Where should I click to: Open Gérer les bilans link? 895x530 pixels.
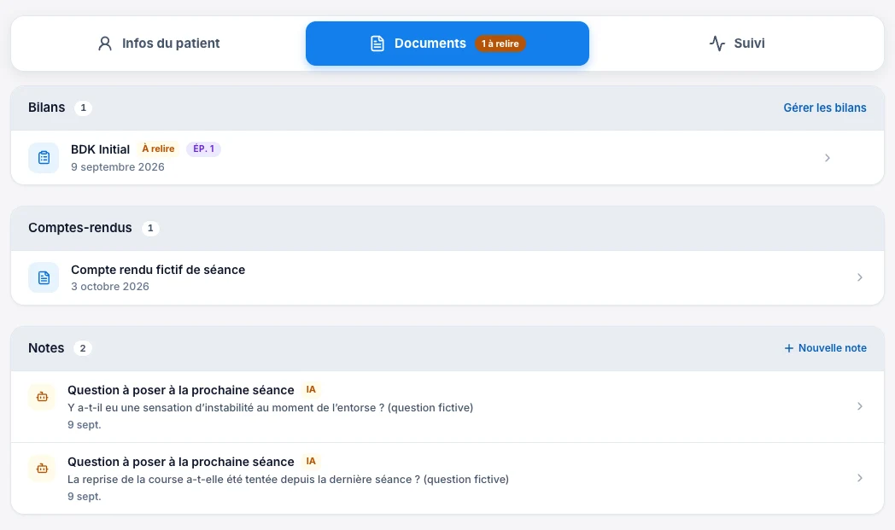point(824,108)
